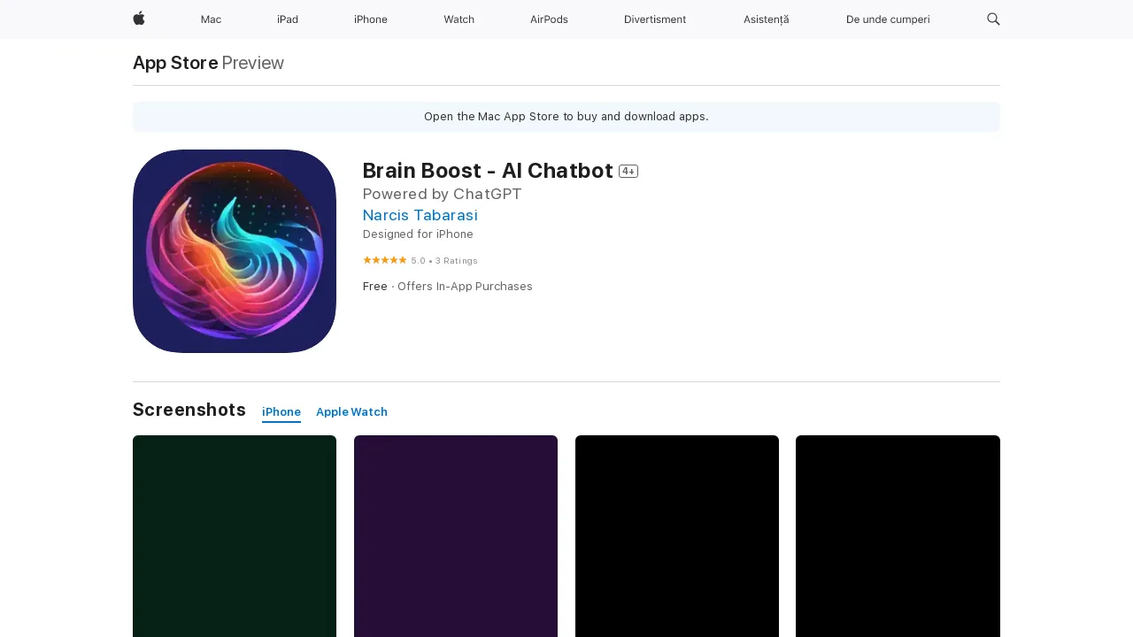Open the Asistență menu entry
This screenshot has height=637, width=1133.
(x=766, y=19)
